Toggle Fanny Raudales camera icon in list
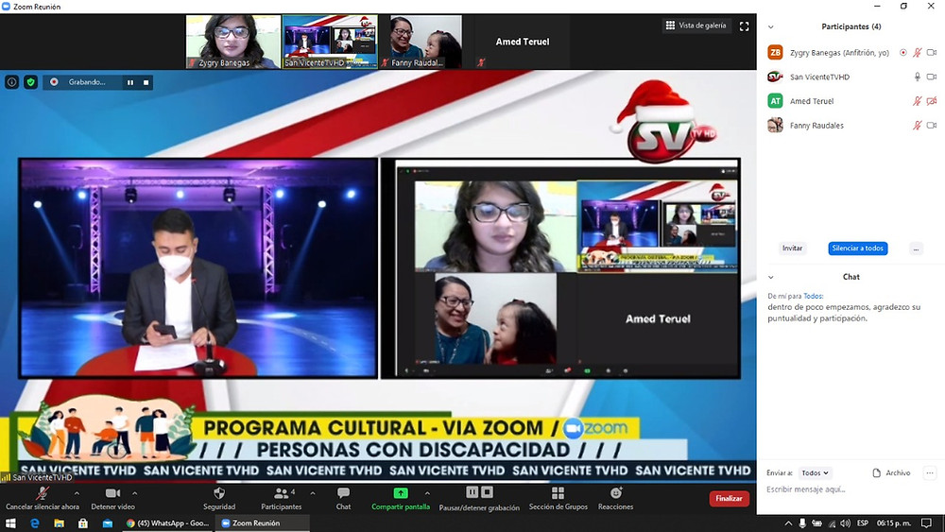This screenshot has width=945, height=532. pyautogui.click(x=932, y=126)
